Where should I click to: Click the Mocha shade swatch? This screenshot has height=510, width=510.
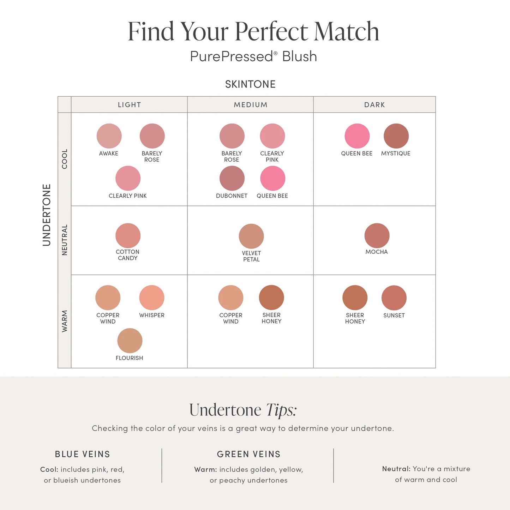tap(377, 235)
